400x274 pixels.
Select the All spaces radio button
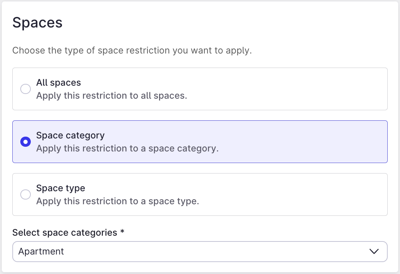coord(25,89)
